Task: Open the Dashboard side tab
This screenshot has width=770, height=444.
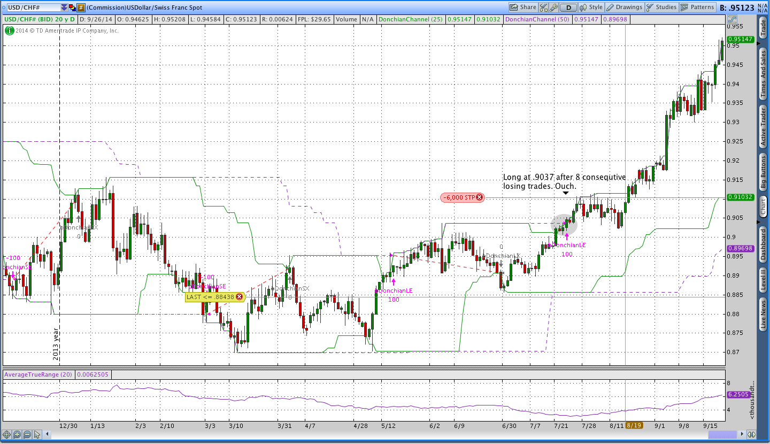Action: 763,245
